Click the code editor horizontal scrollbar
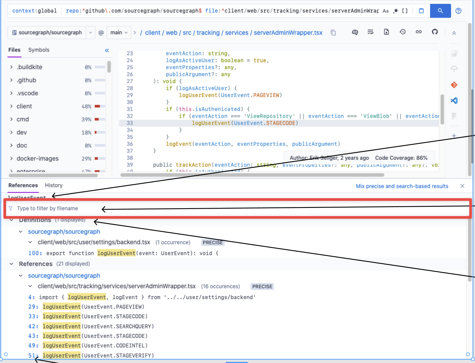Screen dimensions: 475x363 click(x=253, y=174)
